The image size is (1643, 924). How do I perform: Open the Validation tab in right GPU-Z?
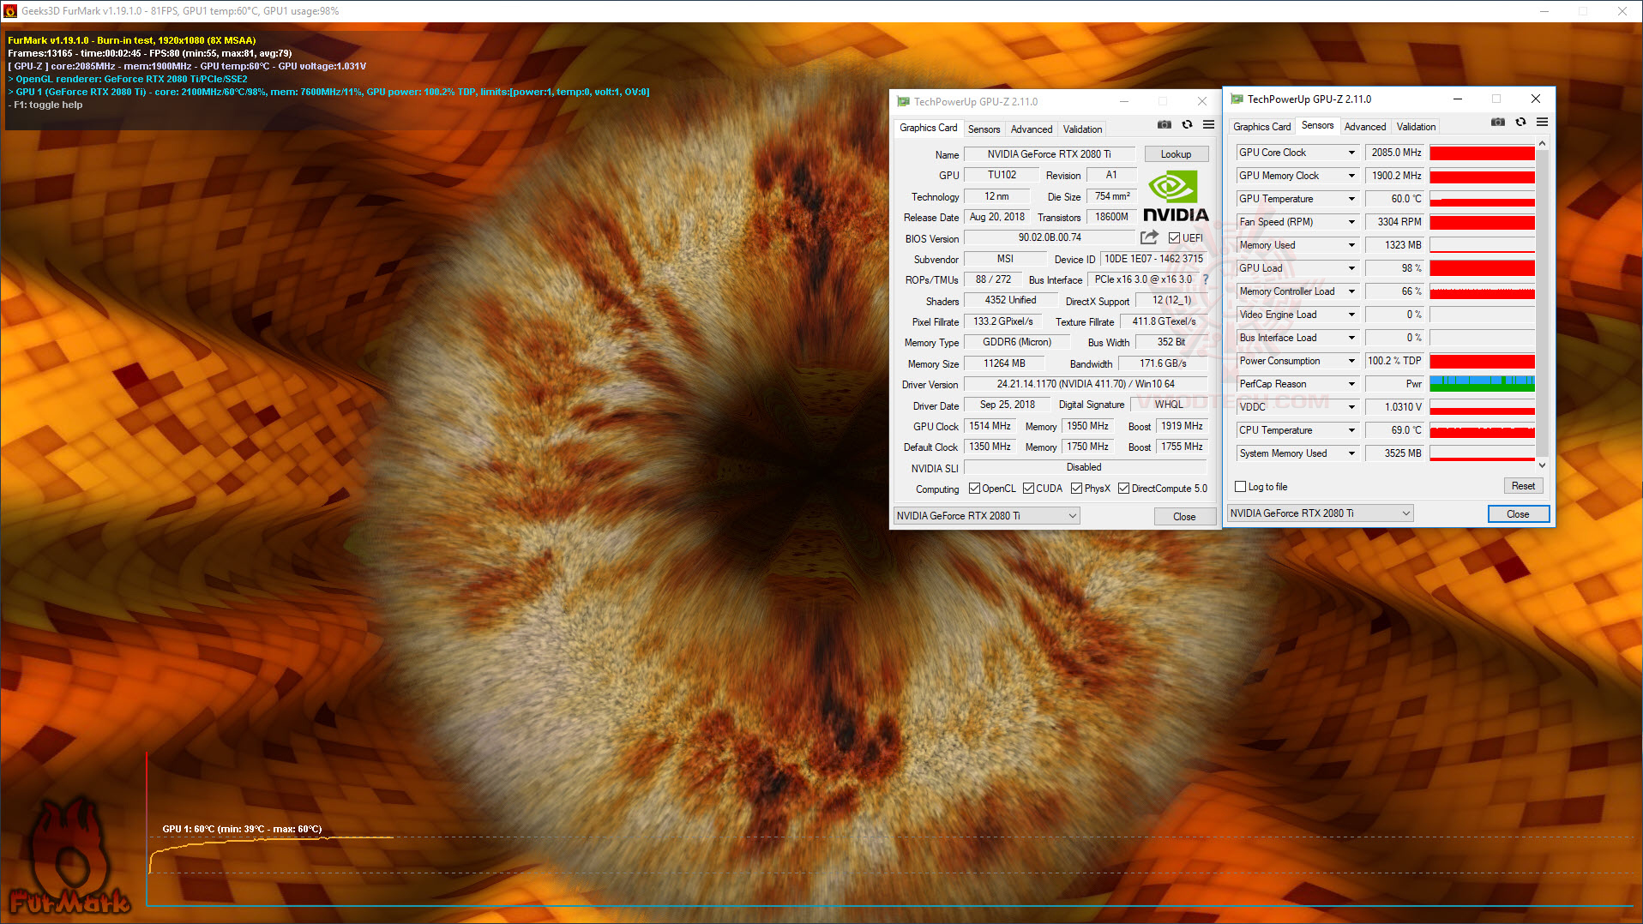pyautogui.click(x=1415, y=126)
